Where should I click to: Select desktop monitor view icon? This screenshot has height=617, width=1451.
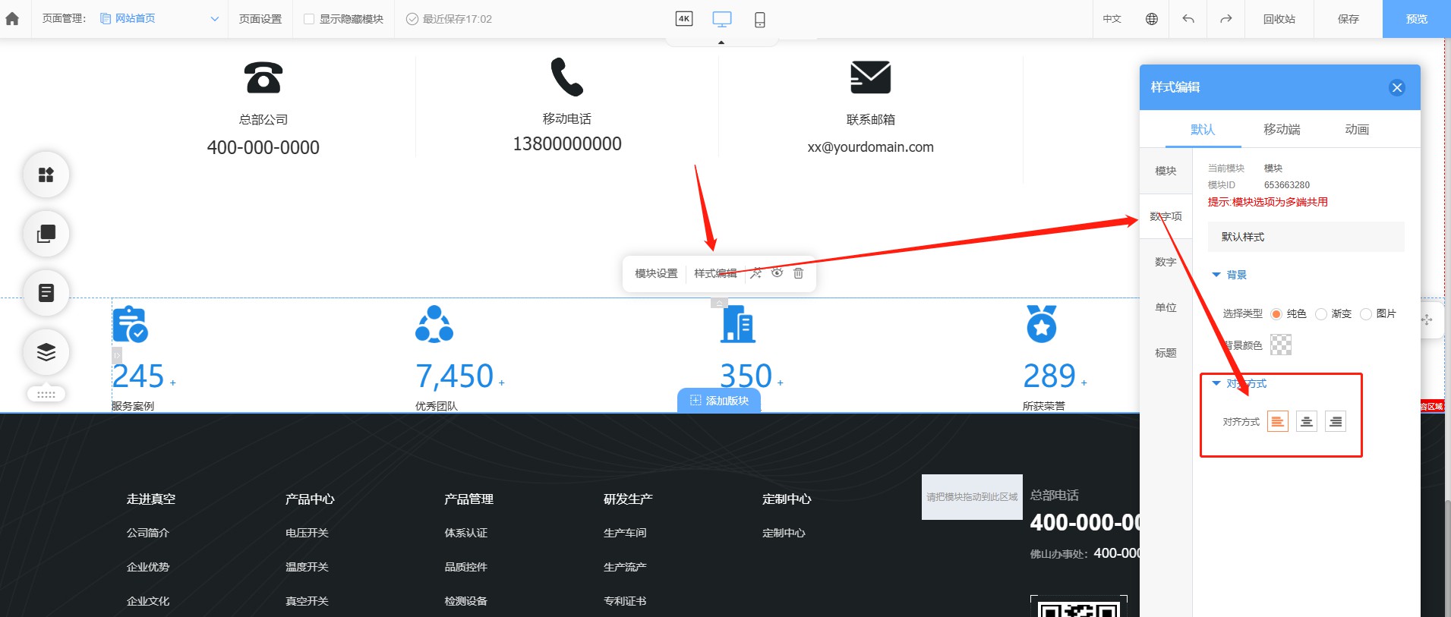(x=721, y=19)
